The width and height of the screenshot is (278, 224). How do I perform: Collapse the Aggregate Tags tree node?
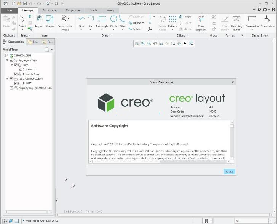(7, 60)
